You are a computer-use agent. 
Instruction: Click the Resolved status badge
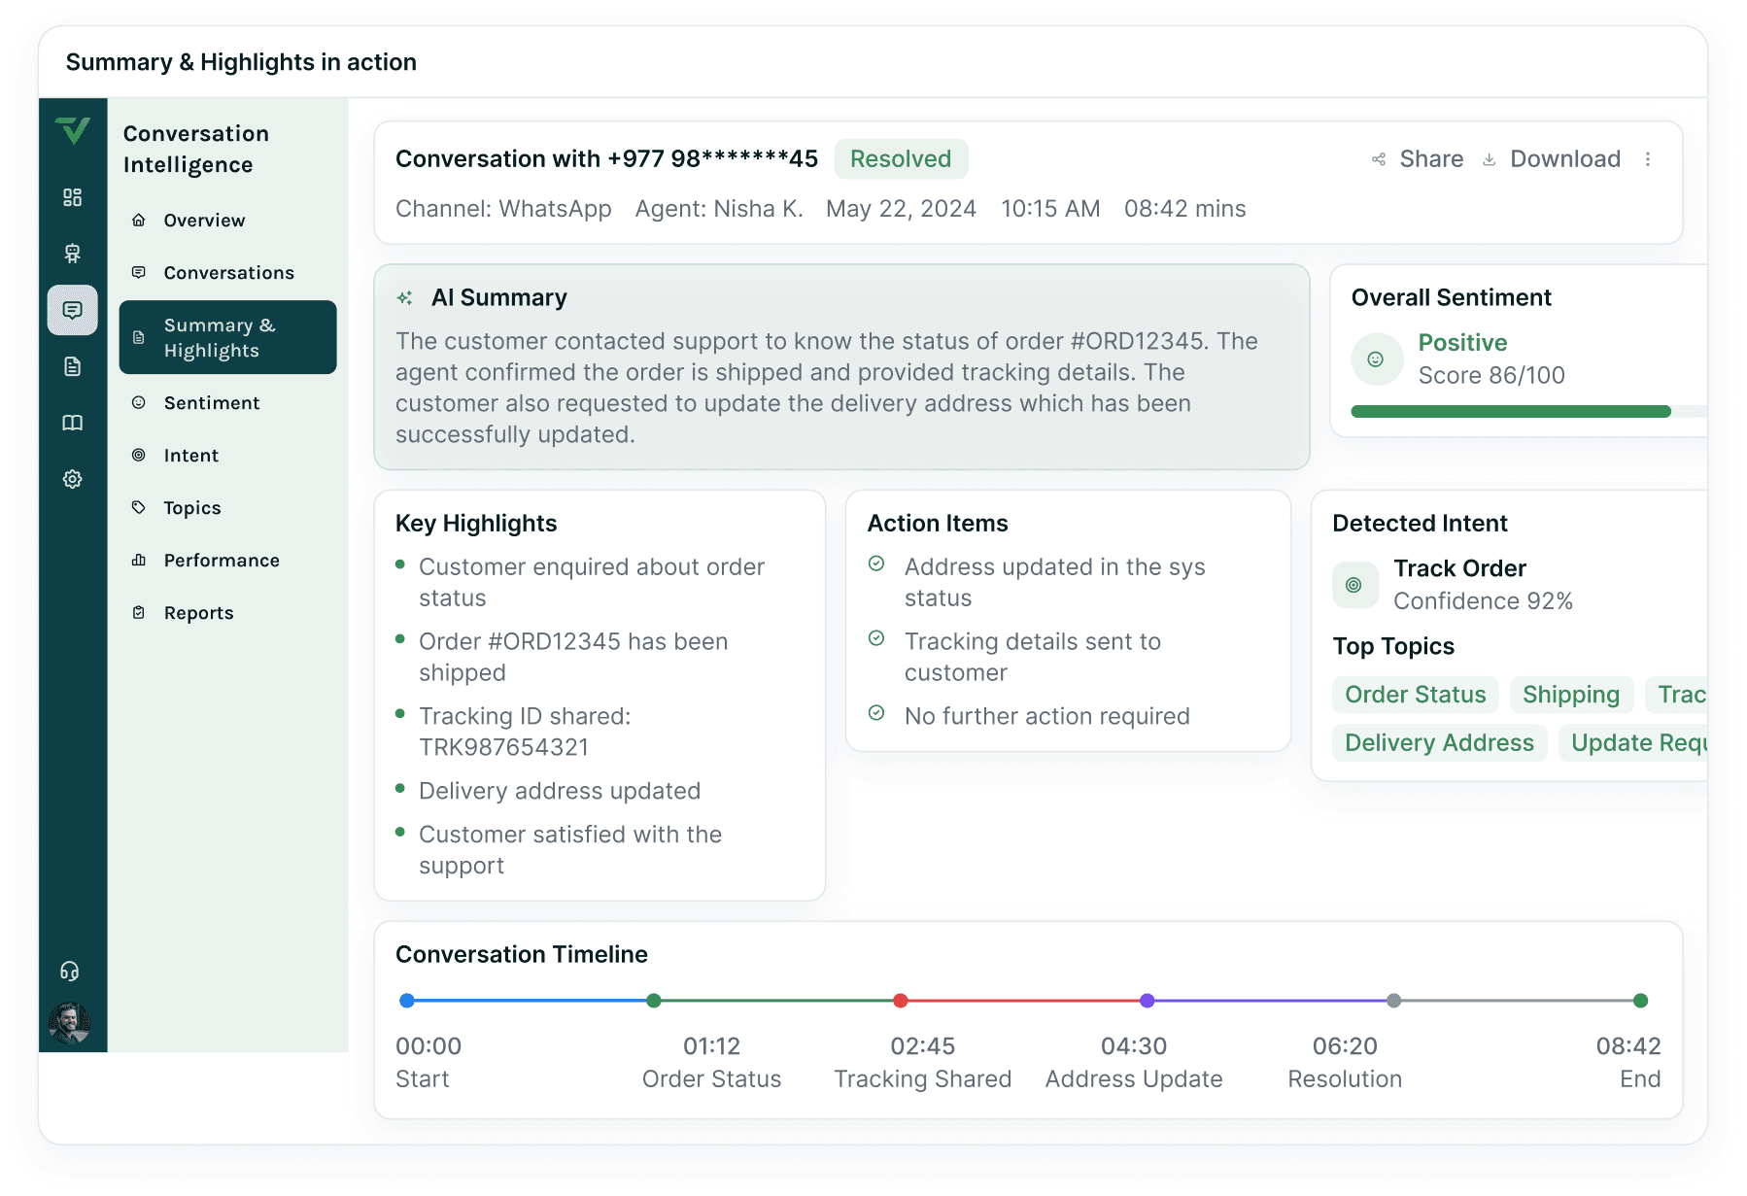(x=901, y=159)
